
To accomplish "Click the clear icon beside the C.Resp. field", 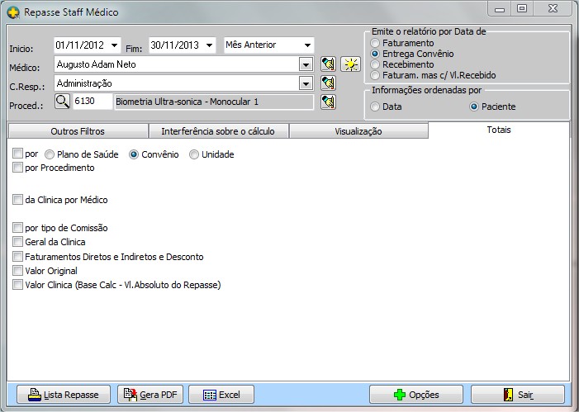I will click(328, 83).
